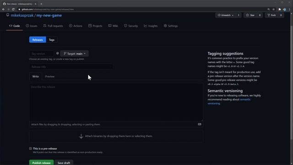Reload the page with refresh icon

point(13,9)
